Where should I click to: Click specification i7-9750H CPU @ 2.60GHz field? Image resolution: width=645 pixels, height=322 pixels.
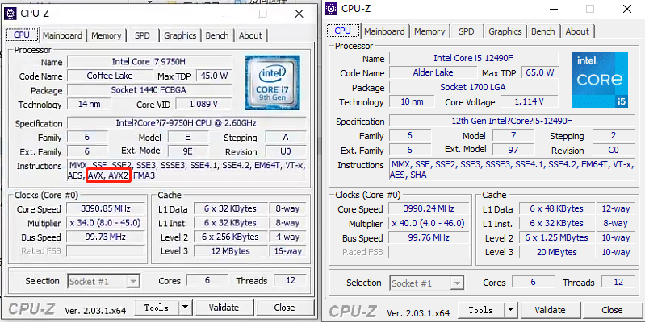(x=186, y=123)
